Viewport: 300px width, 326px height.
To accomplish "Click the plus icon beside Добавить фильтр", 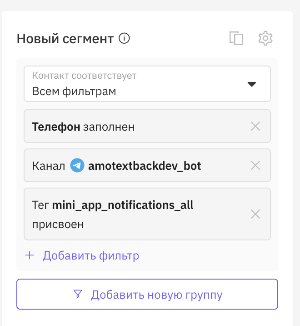I will [30, 255].
